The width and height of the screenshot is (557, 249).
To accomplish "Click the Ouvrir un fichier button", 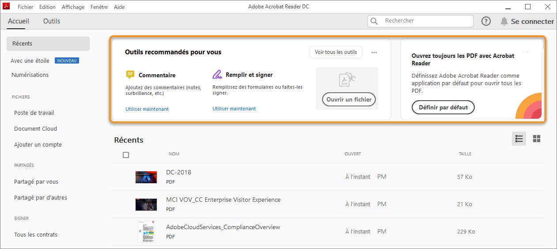I will 349,99.
